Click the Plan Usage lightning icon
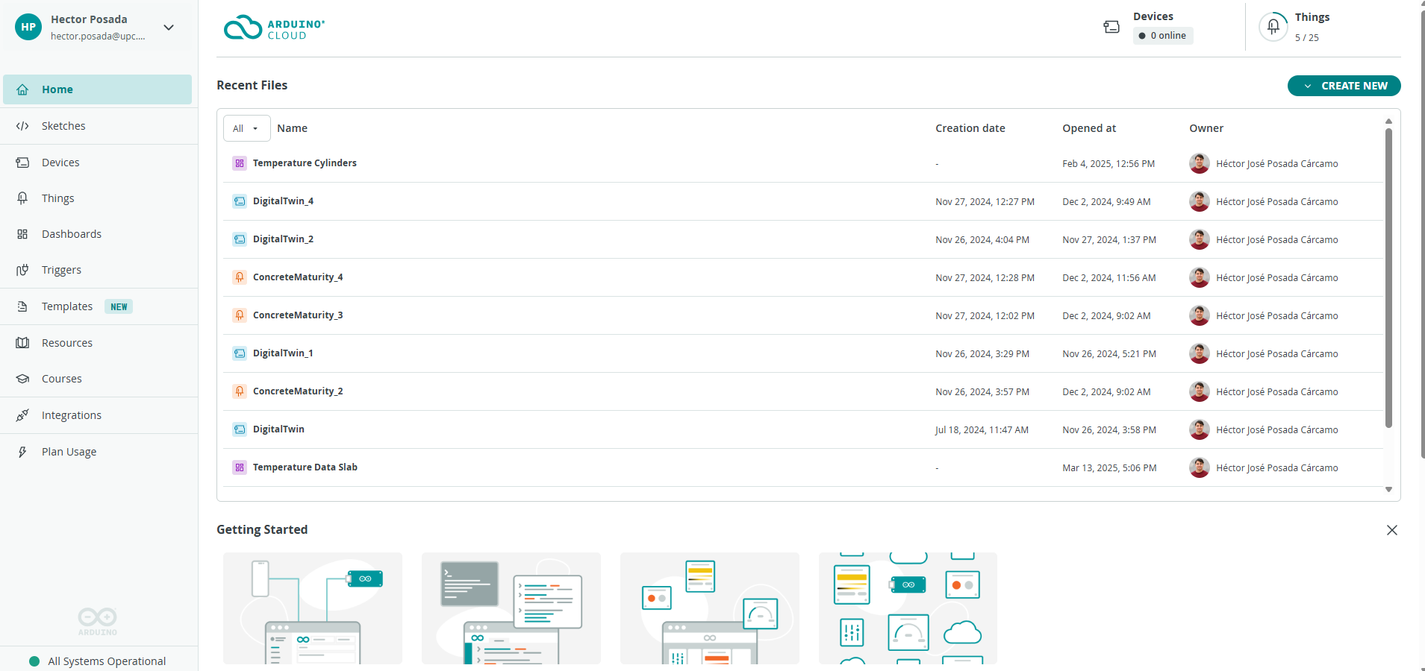The width and height of the screenshot is (1425, 671). pos(22,452)
